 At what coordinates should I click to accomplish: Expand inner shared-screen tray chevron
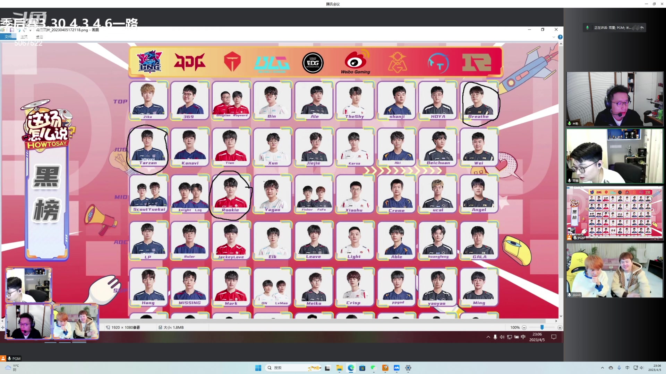tap(488, 337)
